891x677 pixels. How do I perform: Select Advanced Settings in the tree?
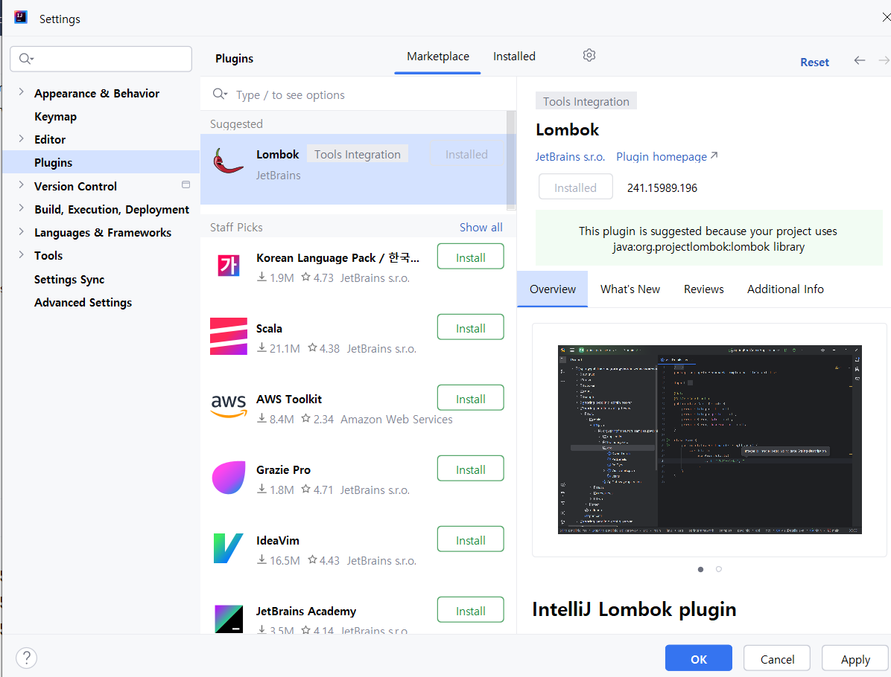coord(83,303)
